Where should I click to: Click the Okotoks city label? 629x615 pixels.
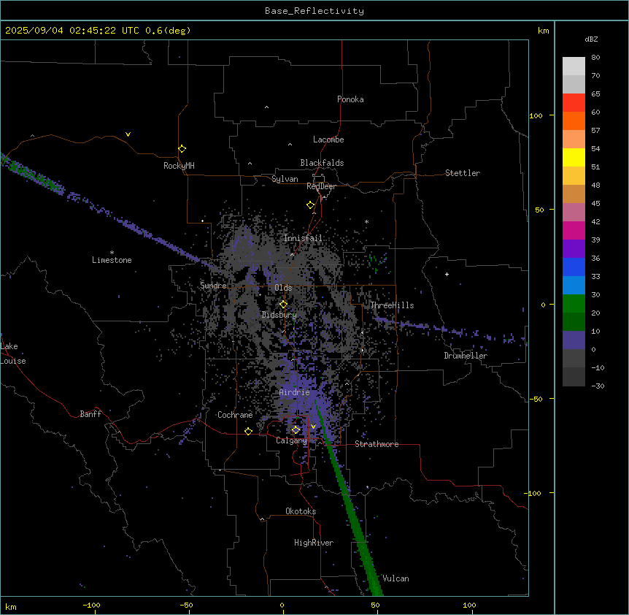301,511
